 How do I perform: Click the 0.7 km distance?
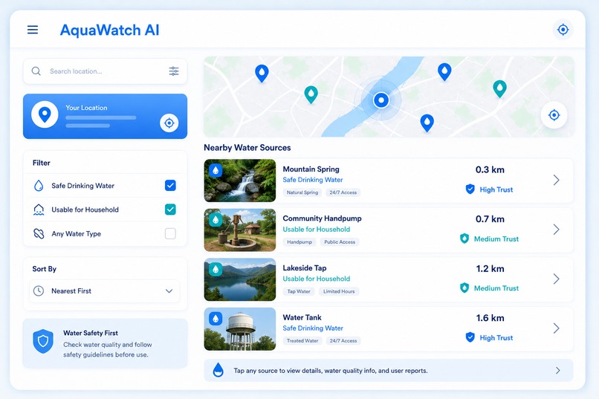coord(490,219)
